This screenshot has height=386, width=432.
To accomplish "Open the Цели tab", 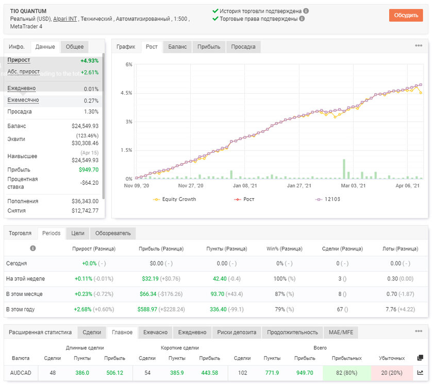I will click(x=78, y=233).
